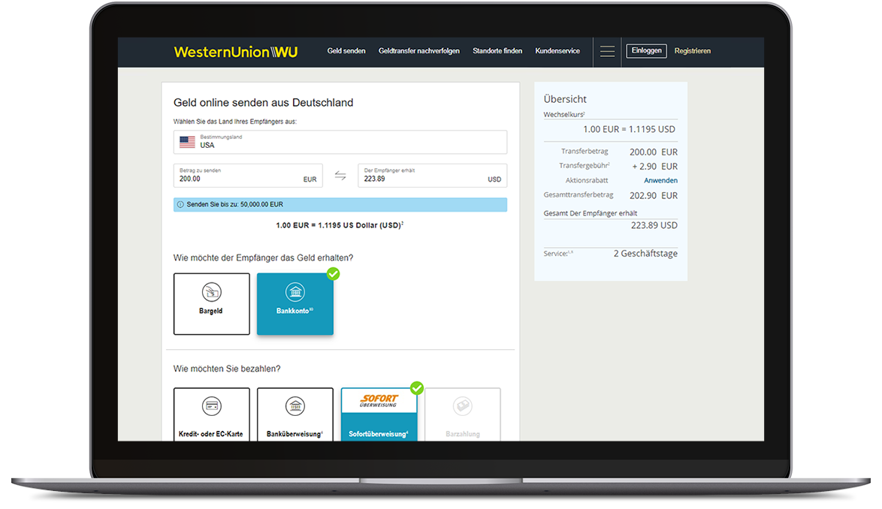Open the hamburger menu icon

click(x=607, y=52)
